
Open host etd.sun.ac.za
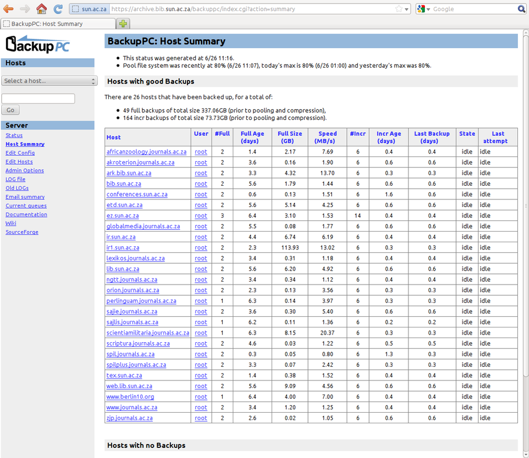pos(125,205)
